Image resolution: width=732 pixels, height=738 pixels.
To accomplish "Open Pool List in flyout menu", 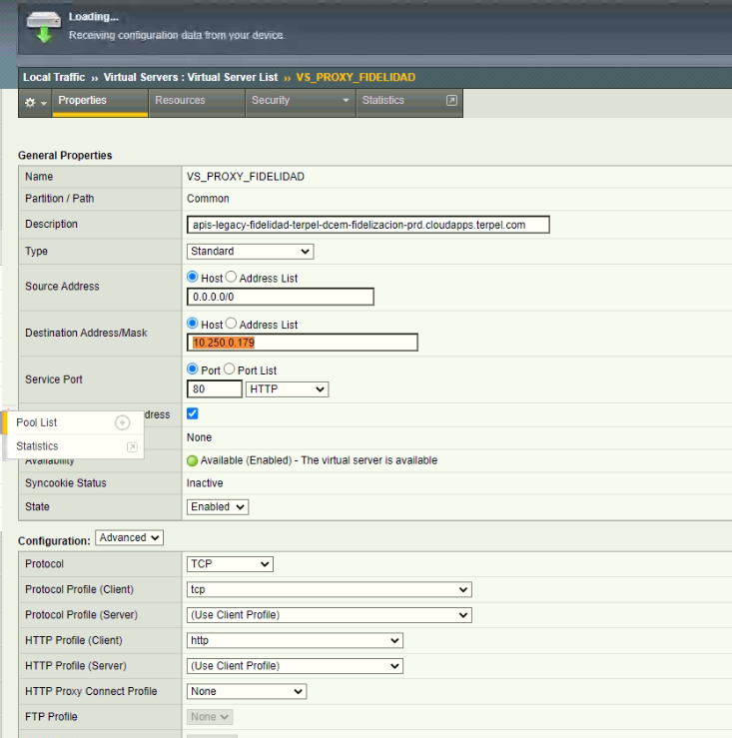I will click(x=37, y=422).
